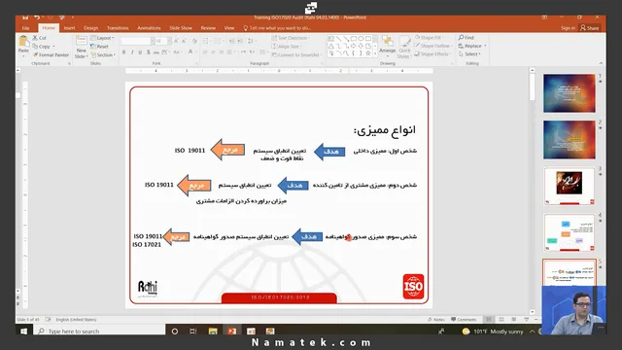Click the Cut scissors icon
This screenshot has width=622, height=350.
click(x=35, y=38)
